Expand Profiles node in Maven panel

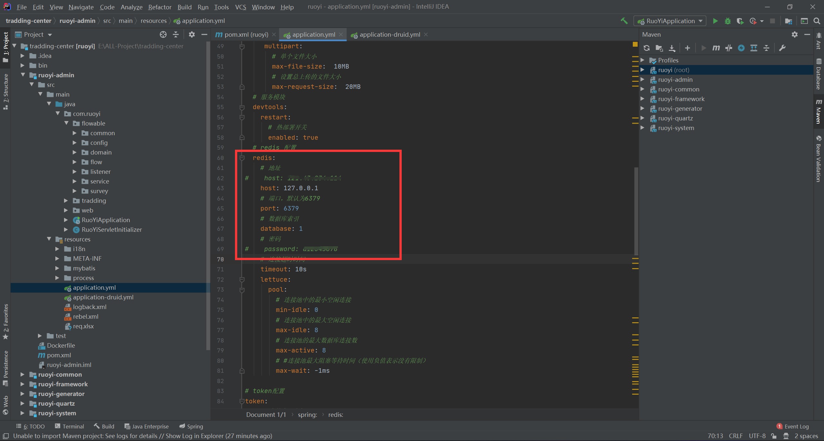coord(642,60)
